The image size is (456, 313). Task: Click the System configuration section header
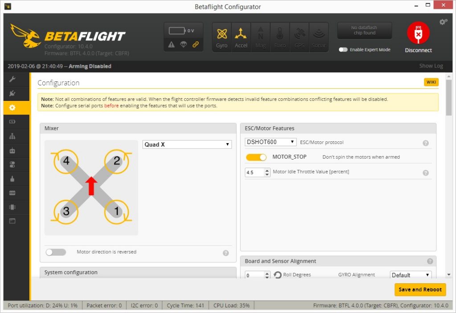click(x=138, y=273)
